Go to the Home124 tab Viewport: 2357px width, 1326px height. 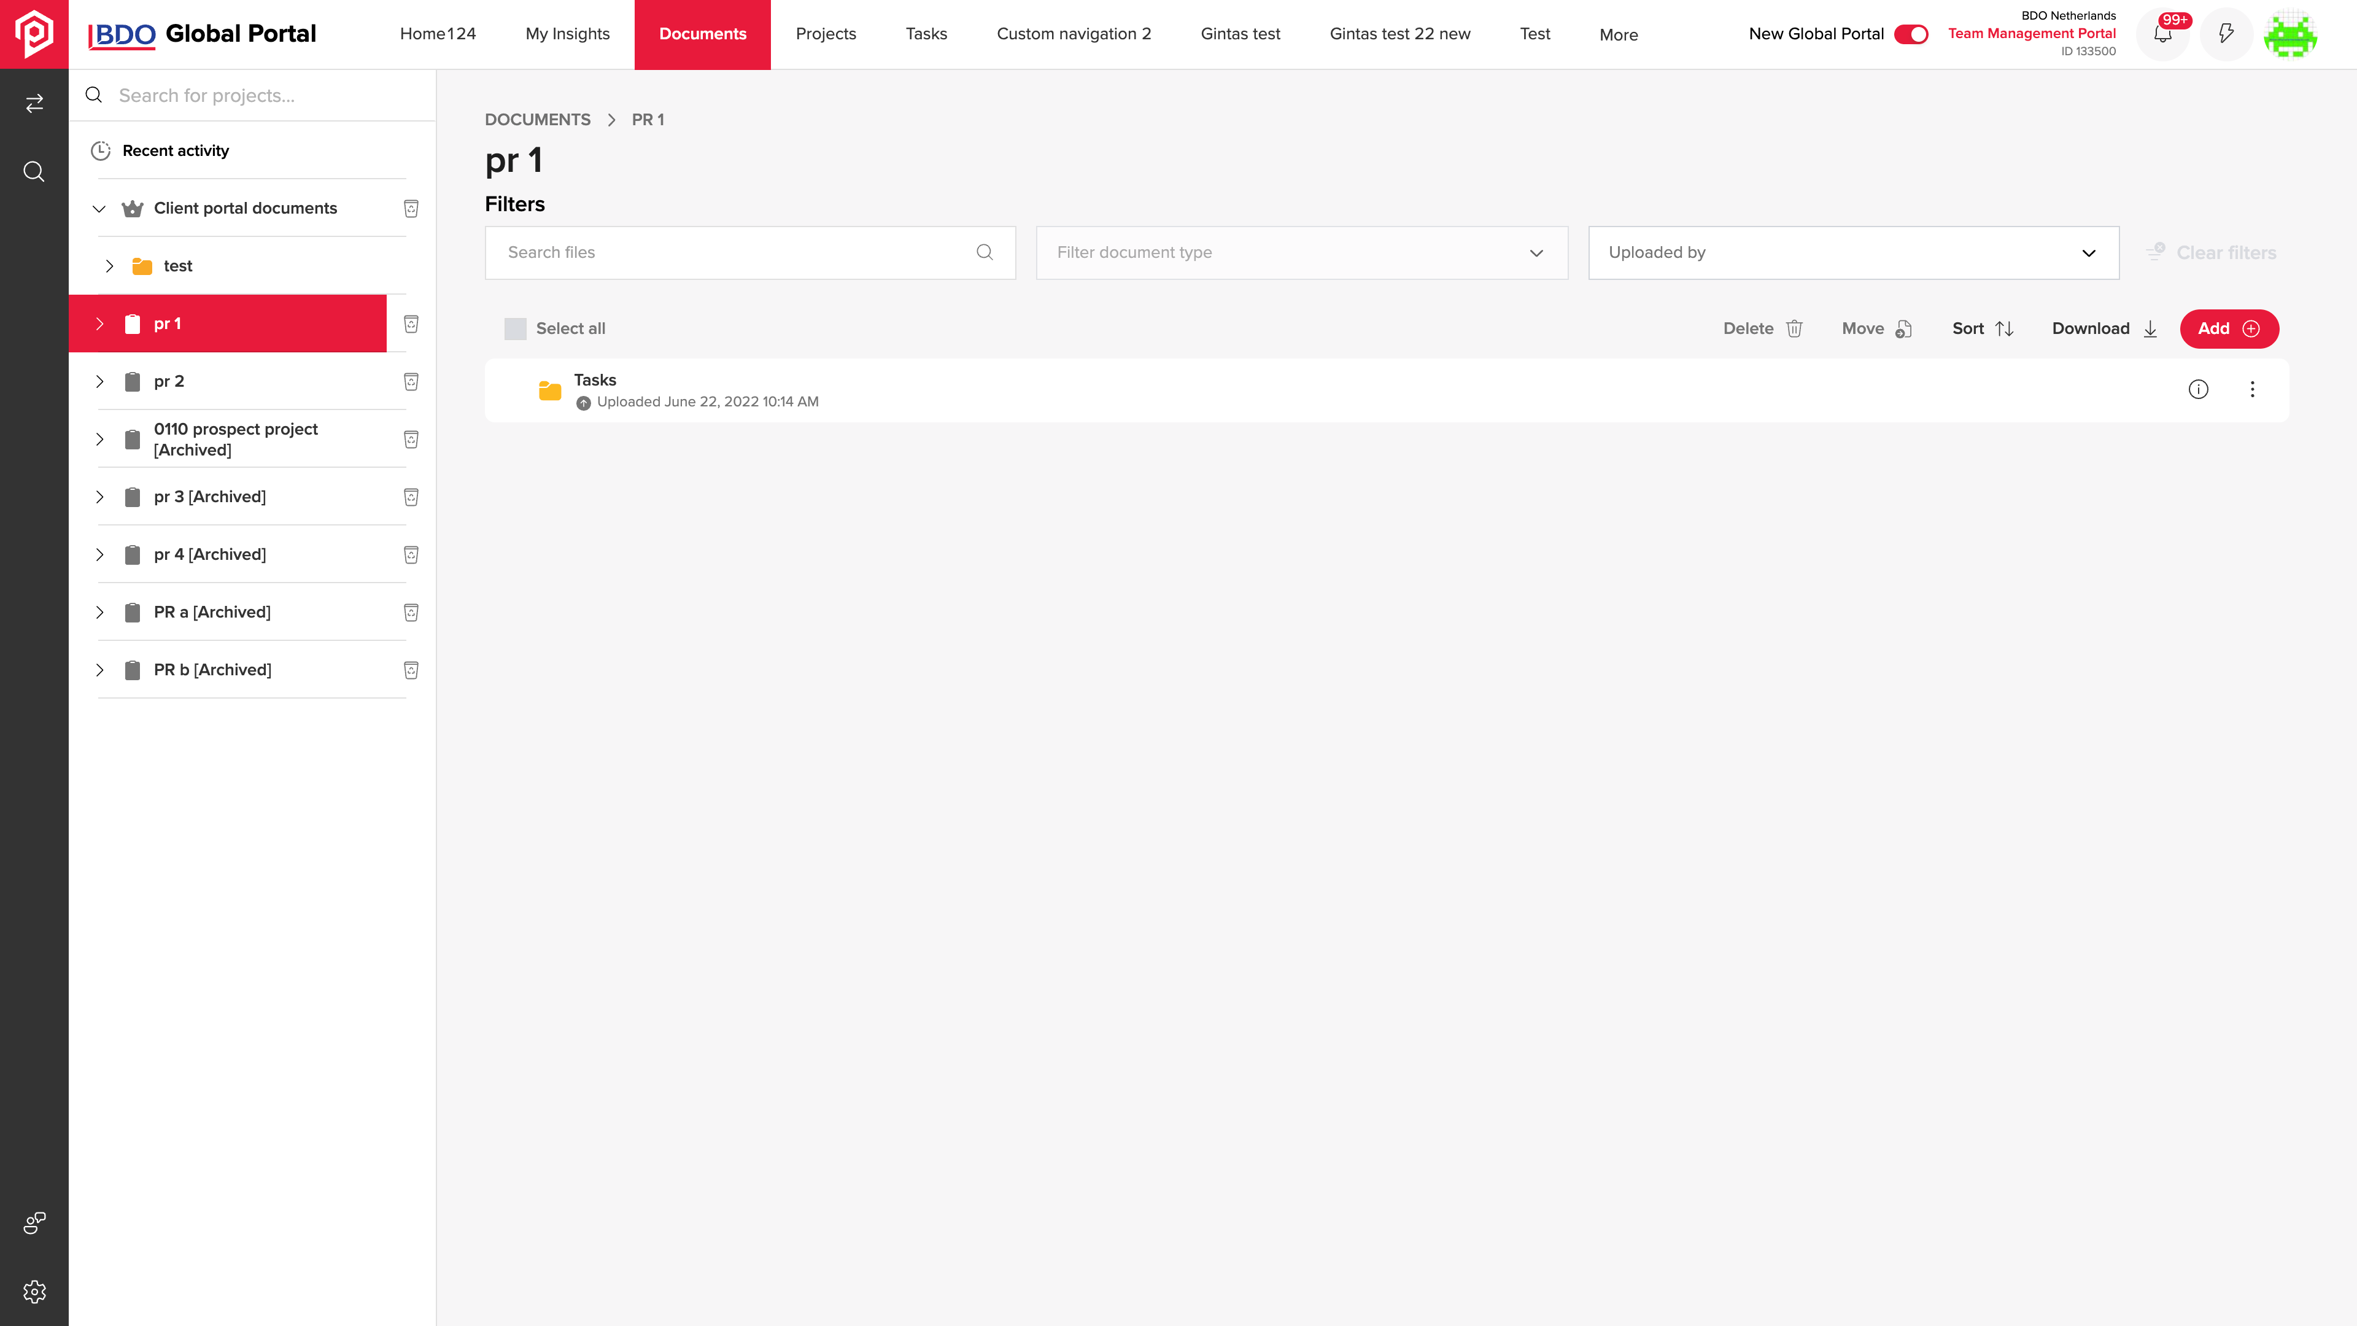click(438, 34)
